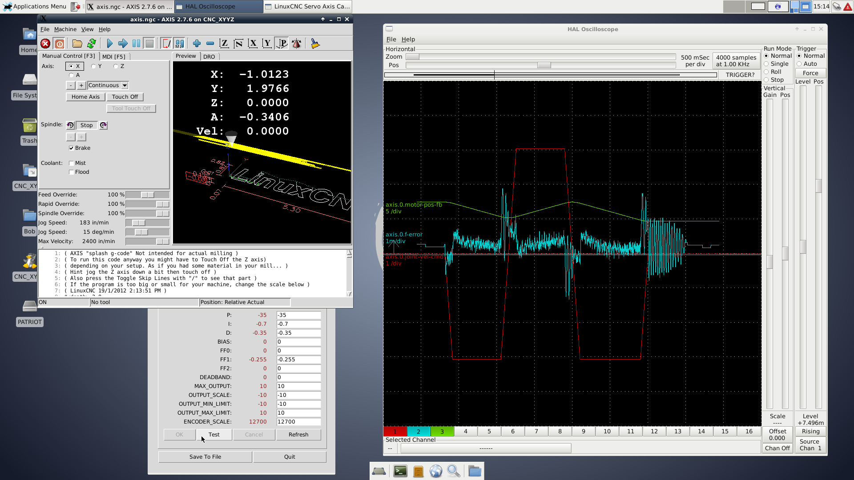
Task: Open the Help menu in HAL Oscilloscope
Action: tap(408, 40)
